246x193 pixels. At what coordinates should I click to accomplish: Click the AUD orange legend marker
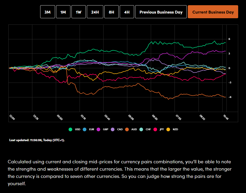point(127,129)
